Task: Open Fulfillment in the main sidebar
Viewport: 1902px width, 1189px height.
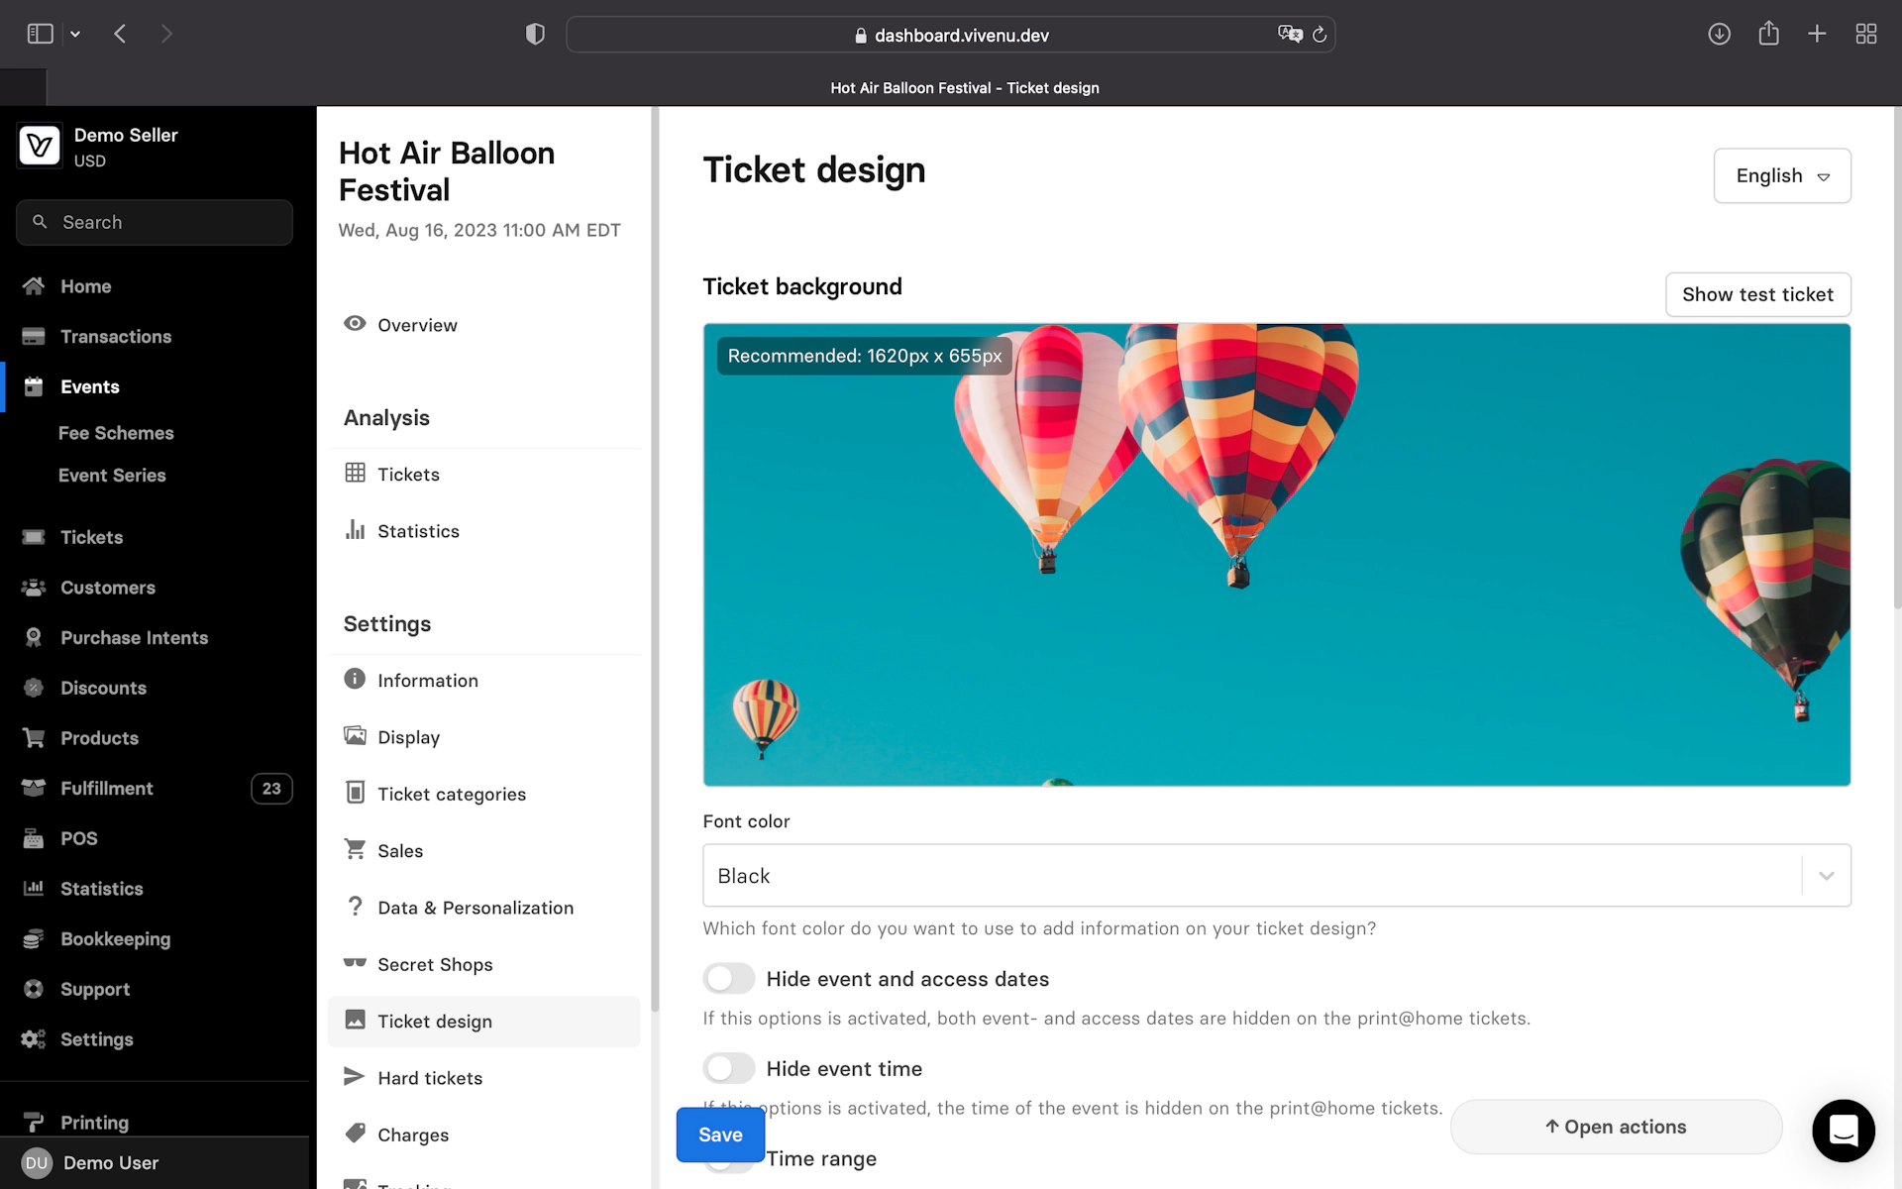Action: [107, 789]
